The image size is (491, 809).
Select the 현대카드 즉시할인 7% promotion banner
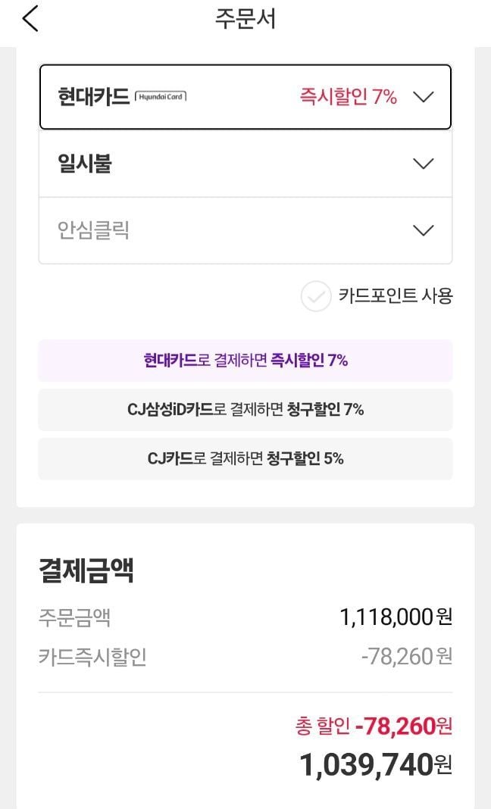click(x=245, y=361)
